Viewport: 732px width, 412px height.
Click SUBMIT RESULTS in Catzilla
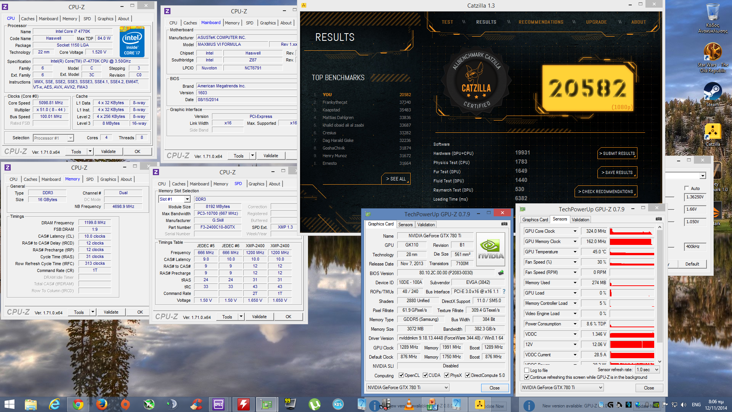pos(617,153)
